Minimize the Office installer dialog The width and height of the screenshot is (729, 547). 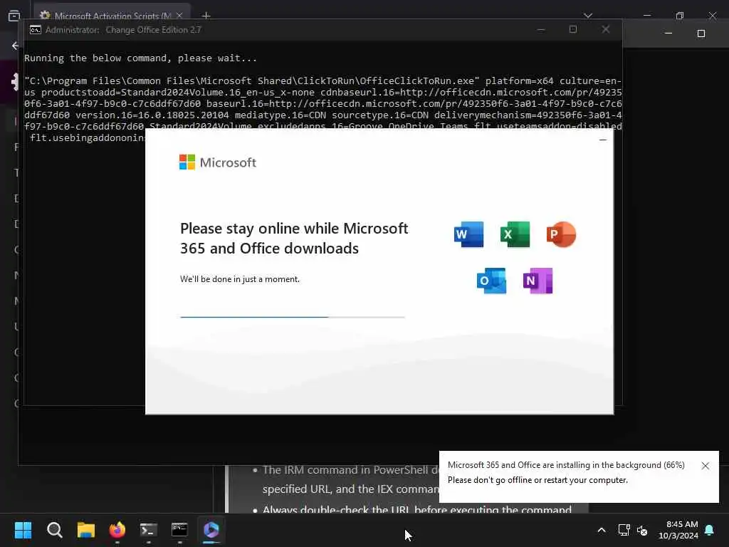pos(603,140)
